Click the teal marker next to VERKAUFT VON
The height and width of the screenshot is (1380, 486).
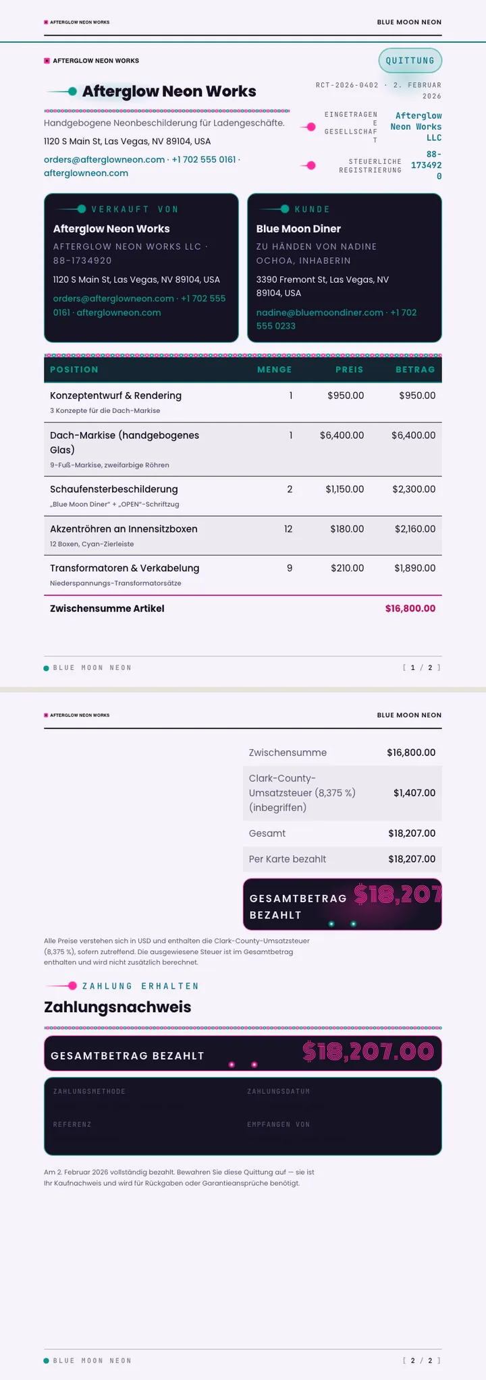pyautogui.click(x=72, y=209)
